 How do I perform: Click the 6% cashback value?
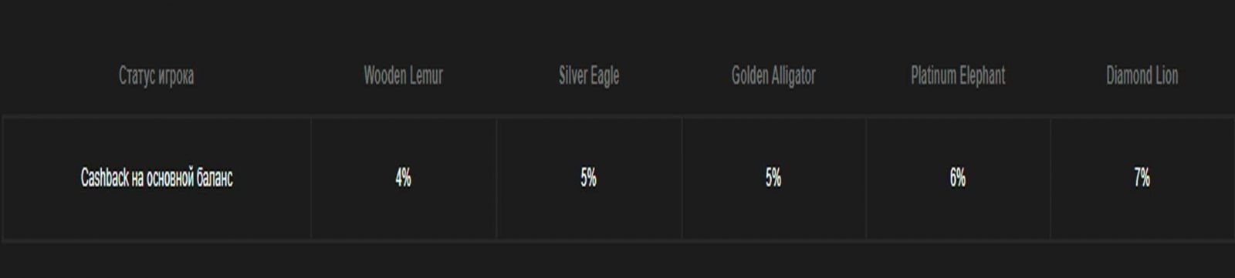point(958,178)
